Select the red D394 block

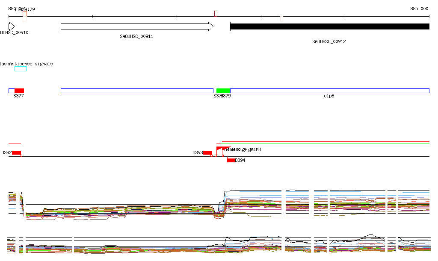[231, 160]
